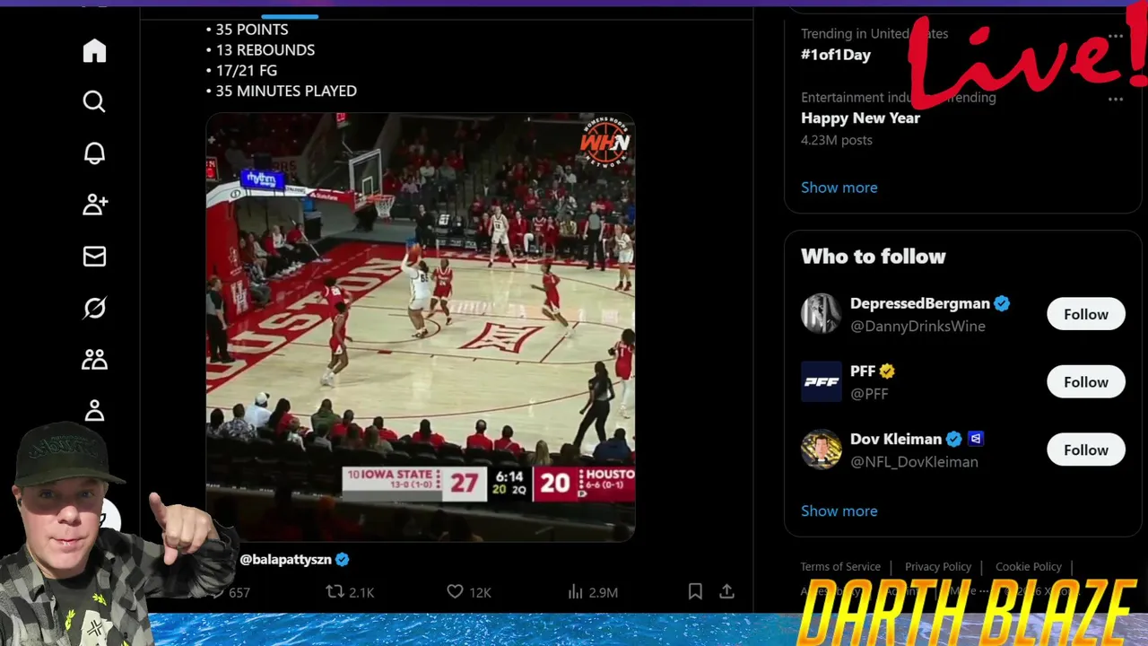Open the PFF profile avatar
The image size is (1148, 646).
821,382
